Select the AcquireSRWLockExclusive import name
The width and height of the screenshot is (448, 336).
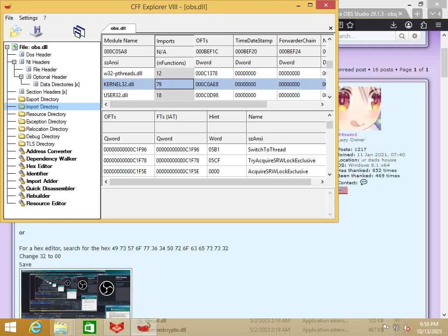point(278,171)
